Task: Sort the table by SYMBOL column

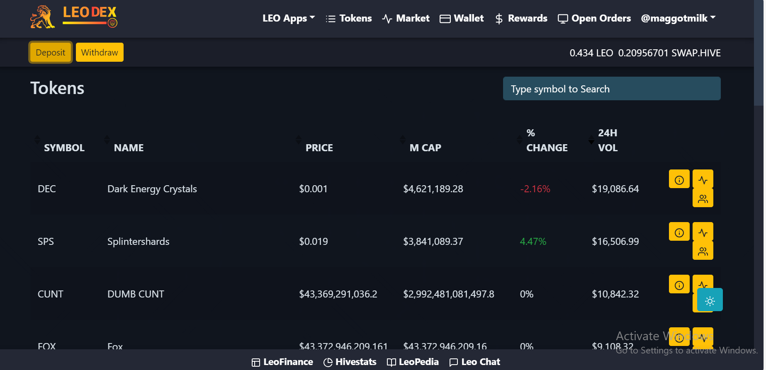Action: point(64,148)
